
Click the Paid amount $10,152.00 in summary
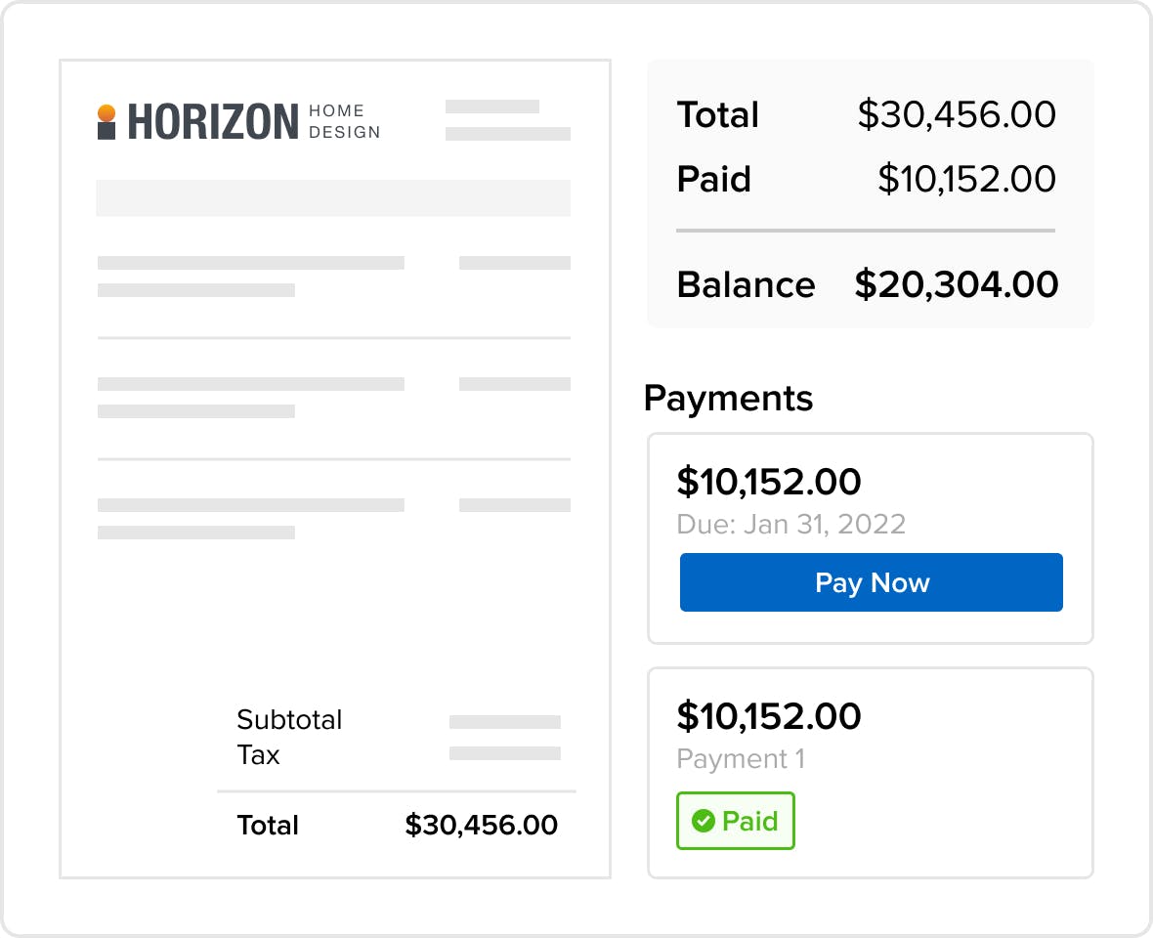[965, 179]
